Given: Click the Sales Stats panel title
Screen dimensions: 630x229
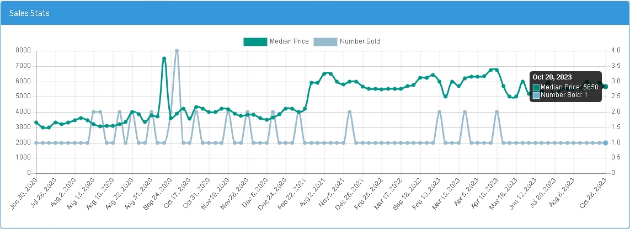Looking at the screenshot, I should pos(29,13).
